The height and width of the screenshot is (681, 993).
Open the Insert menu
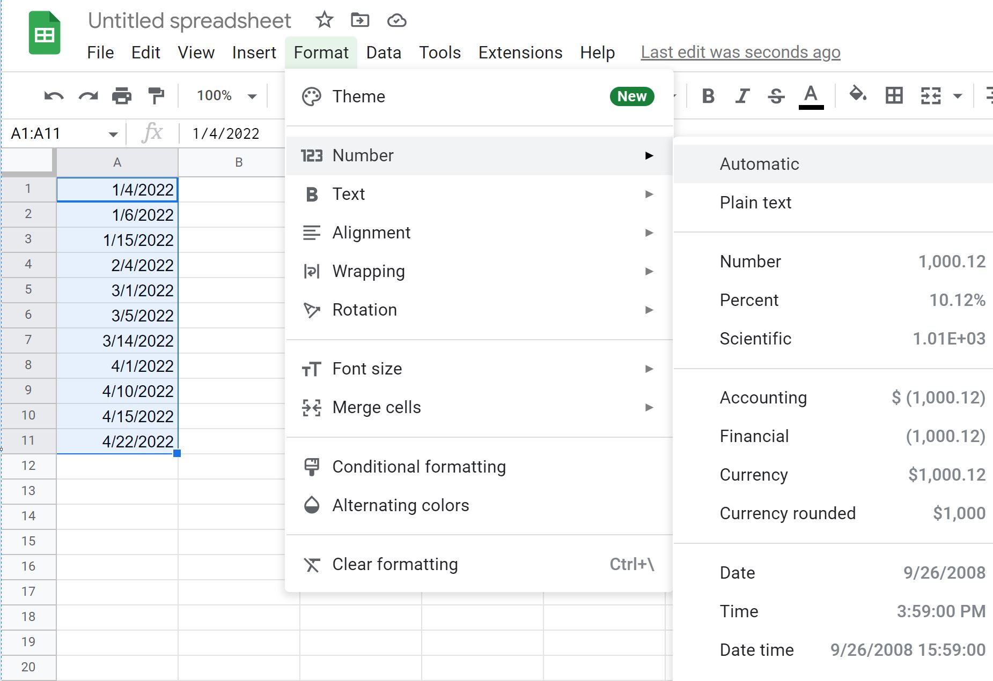pyautogui.click(x=254, y=53)
